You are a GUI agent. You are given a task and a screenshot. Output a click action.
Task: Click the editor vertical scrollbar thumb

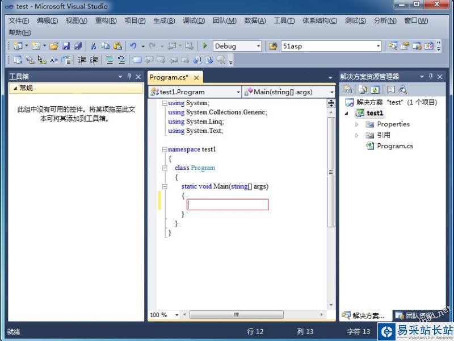pyautogui.click(x=331, y=172)
